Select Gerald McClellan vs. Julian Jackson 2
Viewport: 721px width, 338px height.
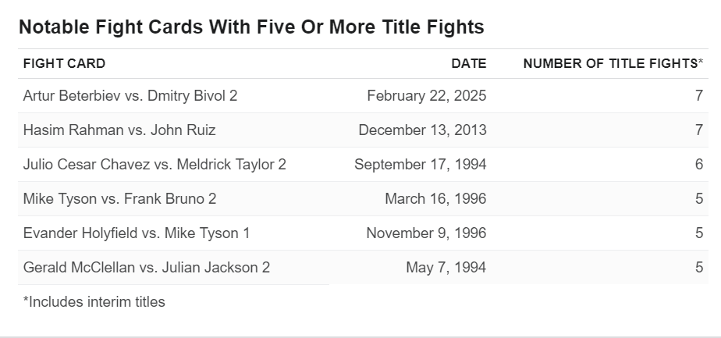point(146,268)
